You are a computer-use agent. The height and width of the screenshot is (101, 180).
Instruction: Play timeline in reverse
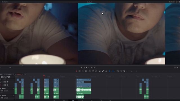(84, 68)
